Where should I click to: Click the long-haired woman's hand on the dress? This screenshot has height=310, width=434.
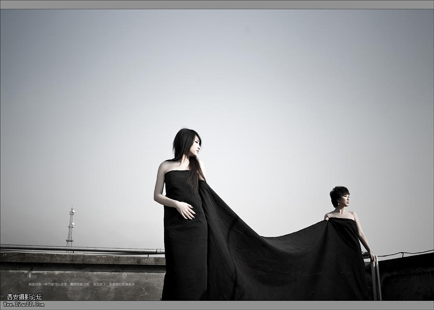point(186,210)
